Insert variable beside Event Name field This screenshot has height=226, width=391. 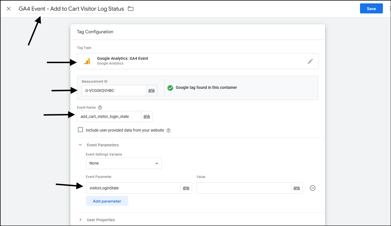147,116
